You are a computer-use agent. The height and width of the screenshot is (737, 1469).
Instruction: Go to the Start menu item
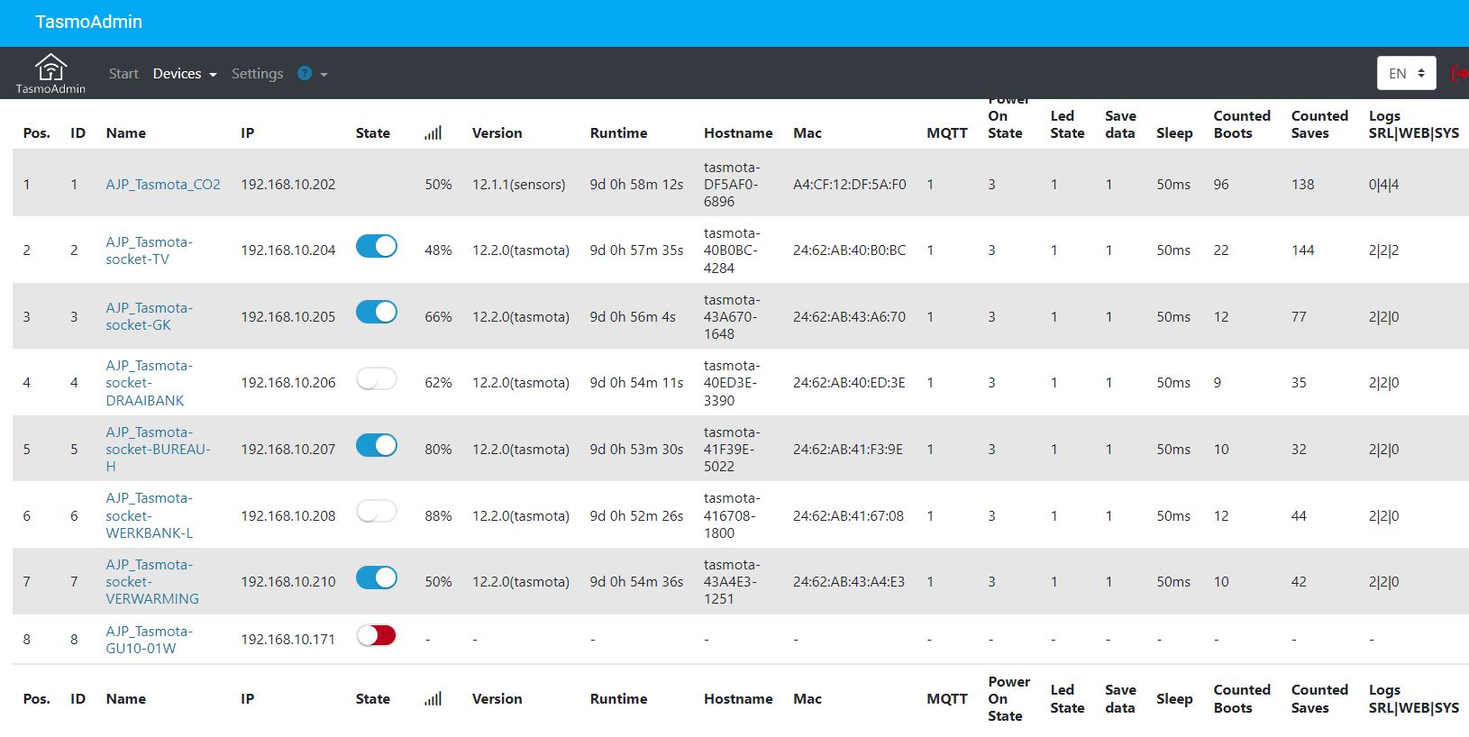(123, 74)
